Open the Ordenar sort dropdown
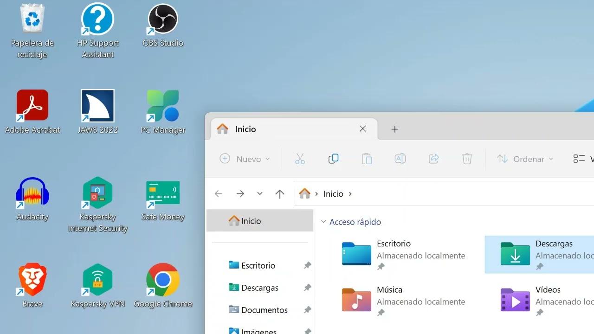This screenshot has height=334, width=594. (x=525, y=159)
